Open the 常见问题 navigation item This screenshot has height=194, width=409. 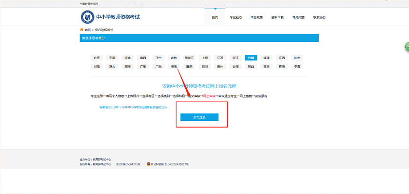pyautogui.click(x=298, y=18)
